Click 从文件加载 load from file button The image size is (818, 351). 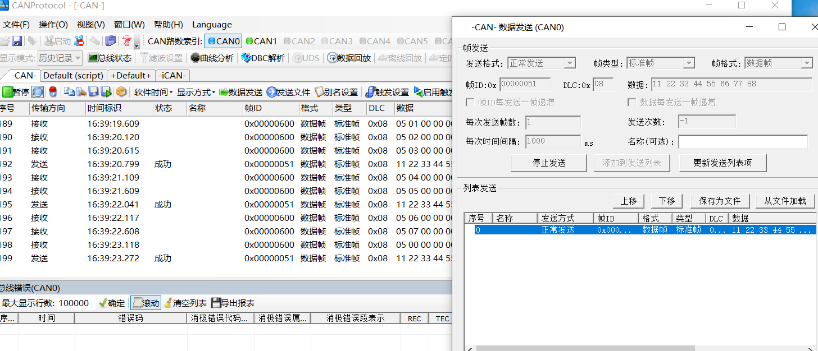tap(785, 201)
